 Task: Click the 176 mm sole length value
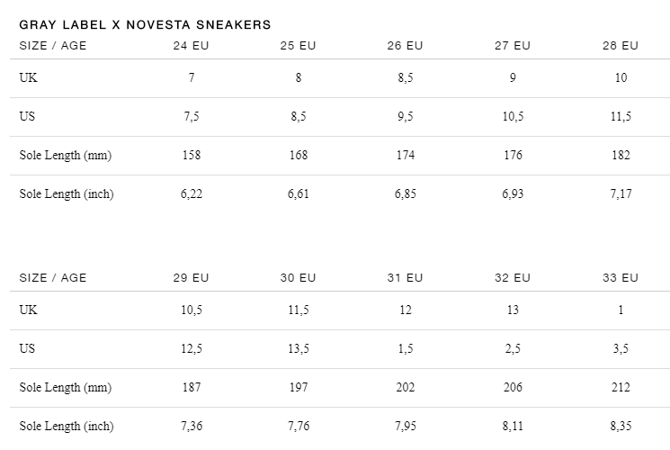pyautogui.click(x=513, y=156)
